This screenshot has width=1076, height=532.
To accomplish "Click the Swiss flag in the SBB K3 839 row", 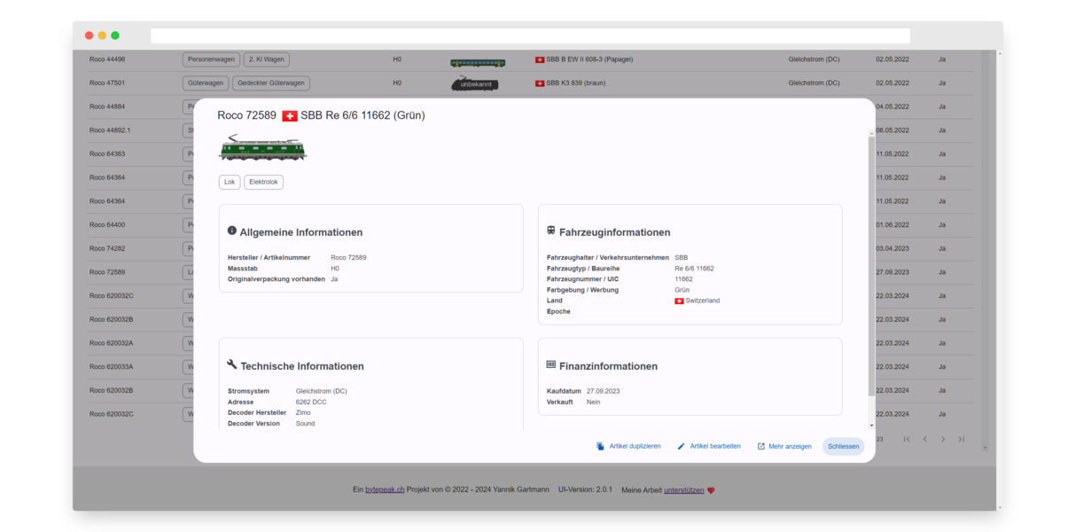I will [540, 83].
